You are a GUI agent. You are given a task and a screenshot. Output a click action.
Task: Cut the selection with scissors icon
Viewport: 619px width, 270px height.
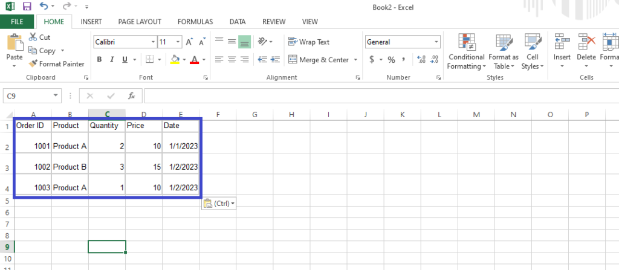[33, 37]
